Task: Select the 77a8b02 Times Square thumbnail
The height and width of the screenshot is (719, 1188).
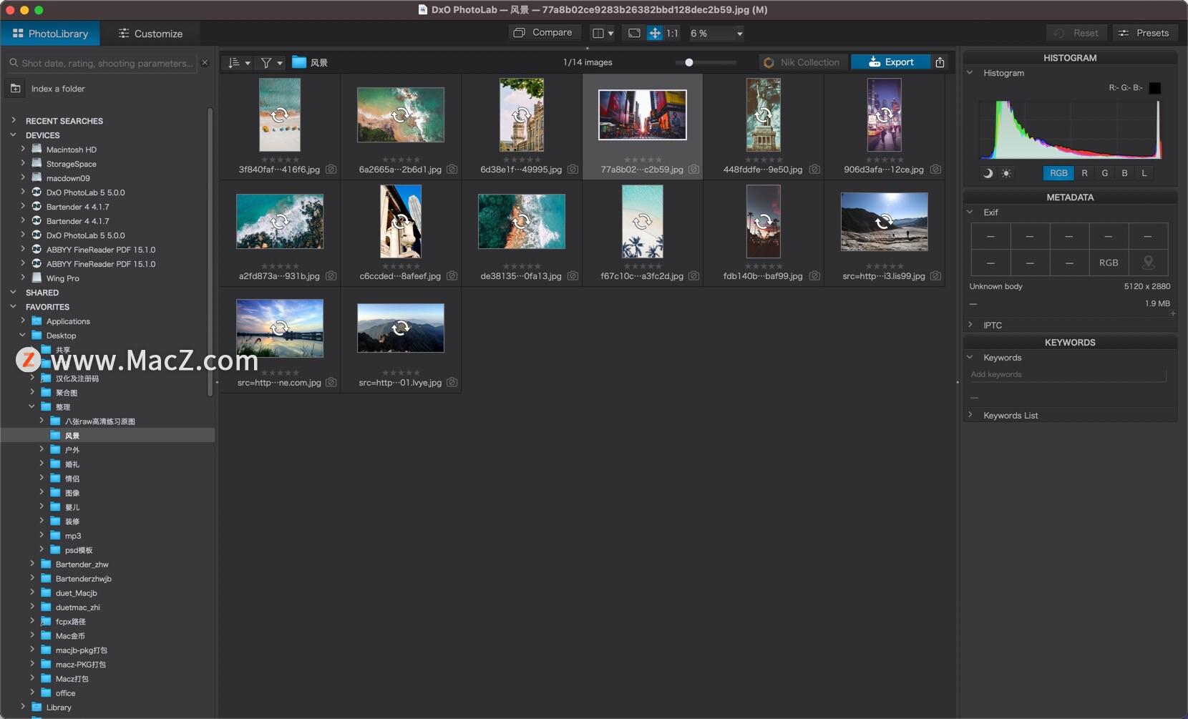Action: [x=642, y=114]
